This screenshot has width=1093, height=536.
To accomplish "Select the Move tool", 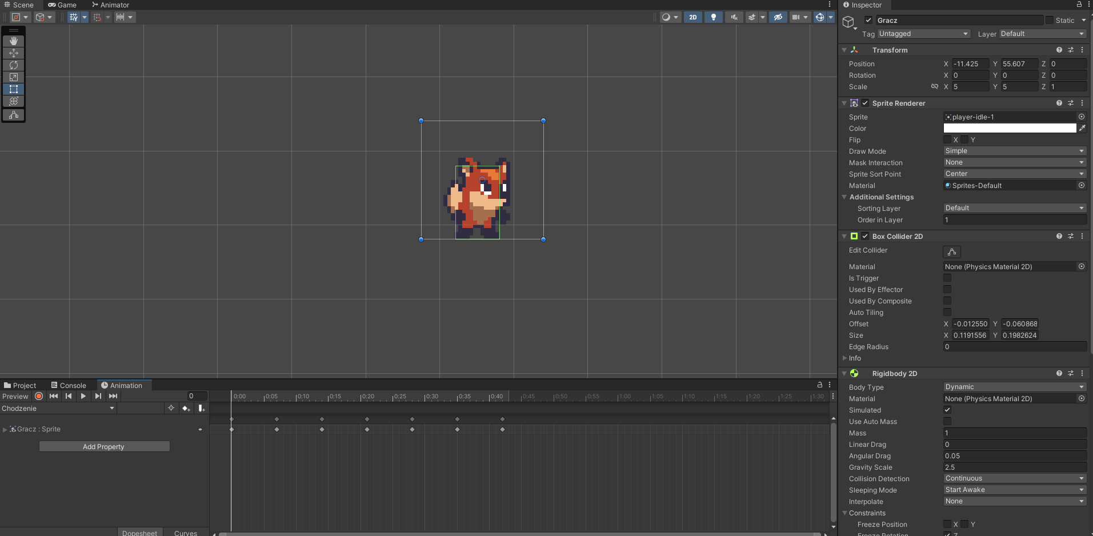I will (x=13, y=53).
